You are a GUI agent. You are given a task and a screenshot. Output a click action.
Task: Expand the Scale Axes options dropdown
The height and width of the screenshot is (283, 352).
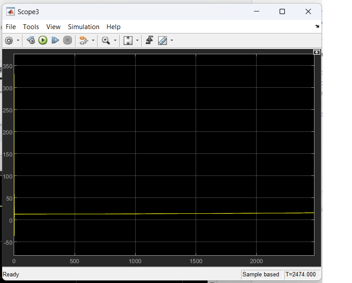(x=137, y=41)
